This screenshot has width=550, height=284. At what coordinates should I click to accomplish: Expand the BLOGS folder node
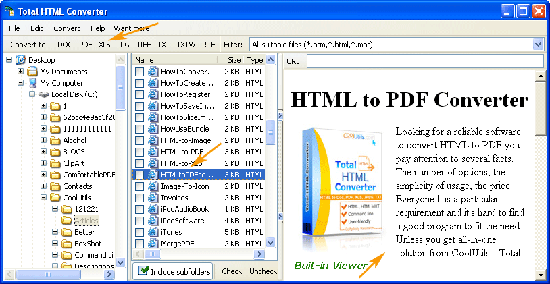[x=43, y=152]
